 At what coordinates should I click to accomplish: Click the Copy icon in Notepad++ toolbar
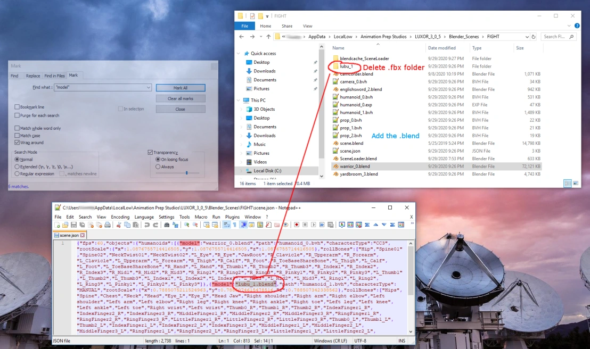click(127, 225)
